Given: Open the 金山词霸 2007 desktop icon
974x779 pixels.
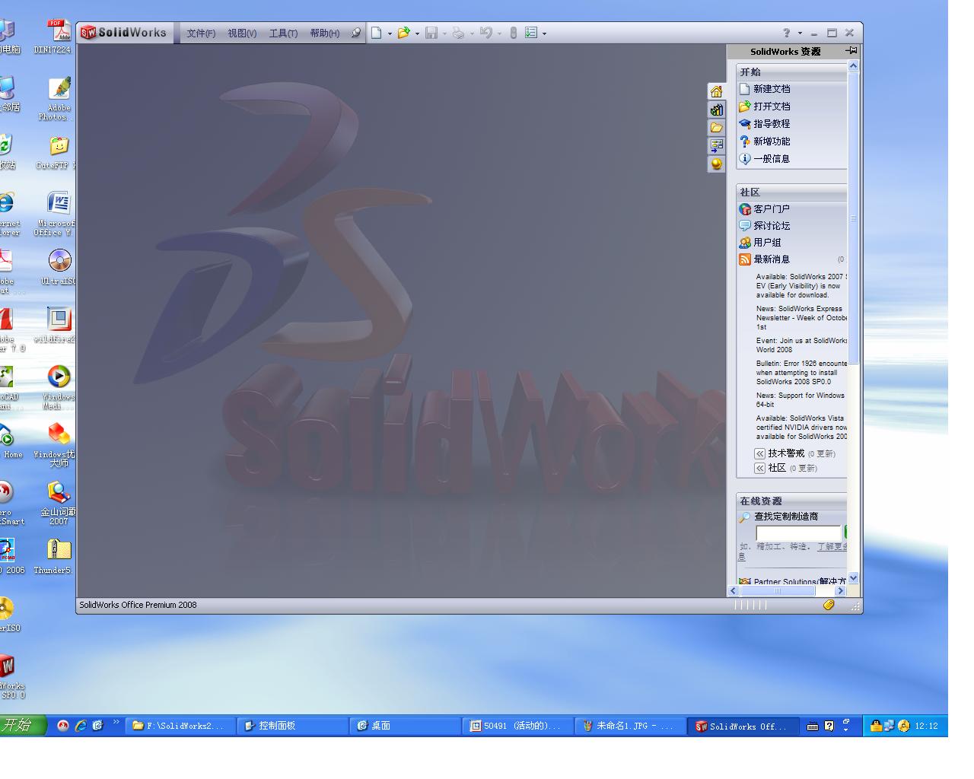Looking at the screenshot, I should 58,503.
